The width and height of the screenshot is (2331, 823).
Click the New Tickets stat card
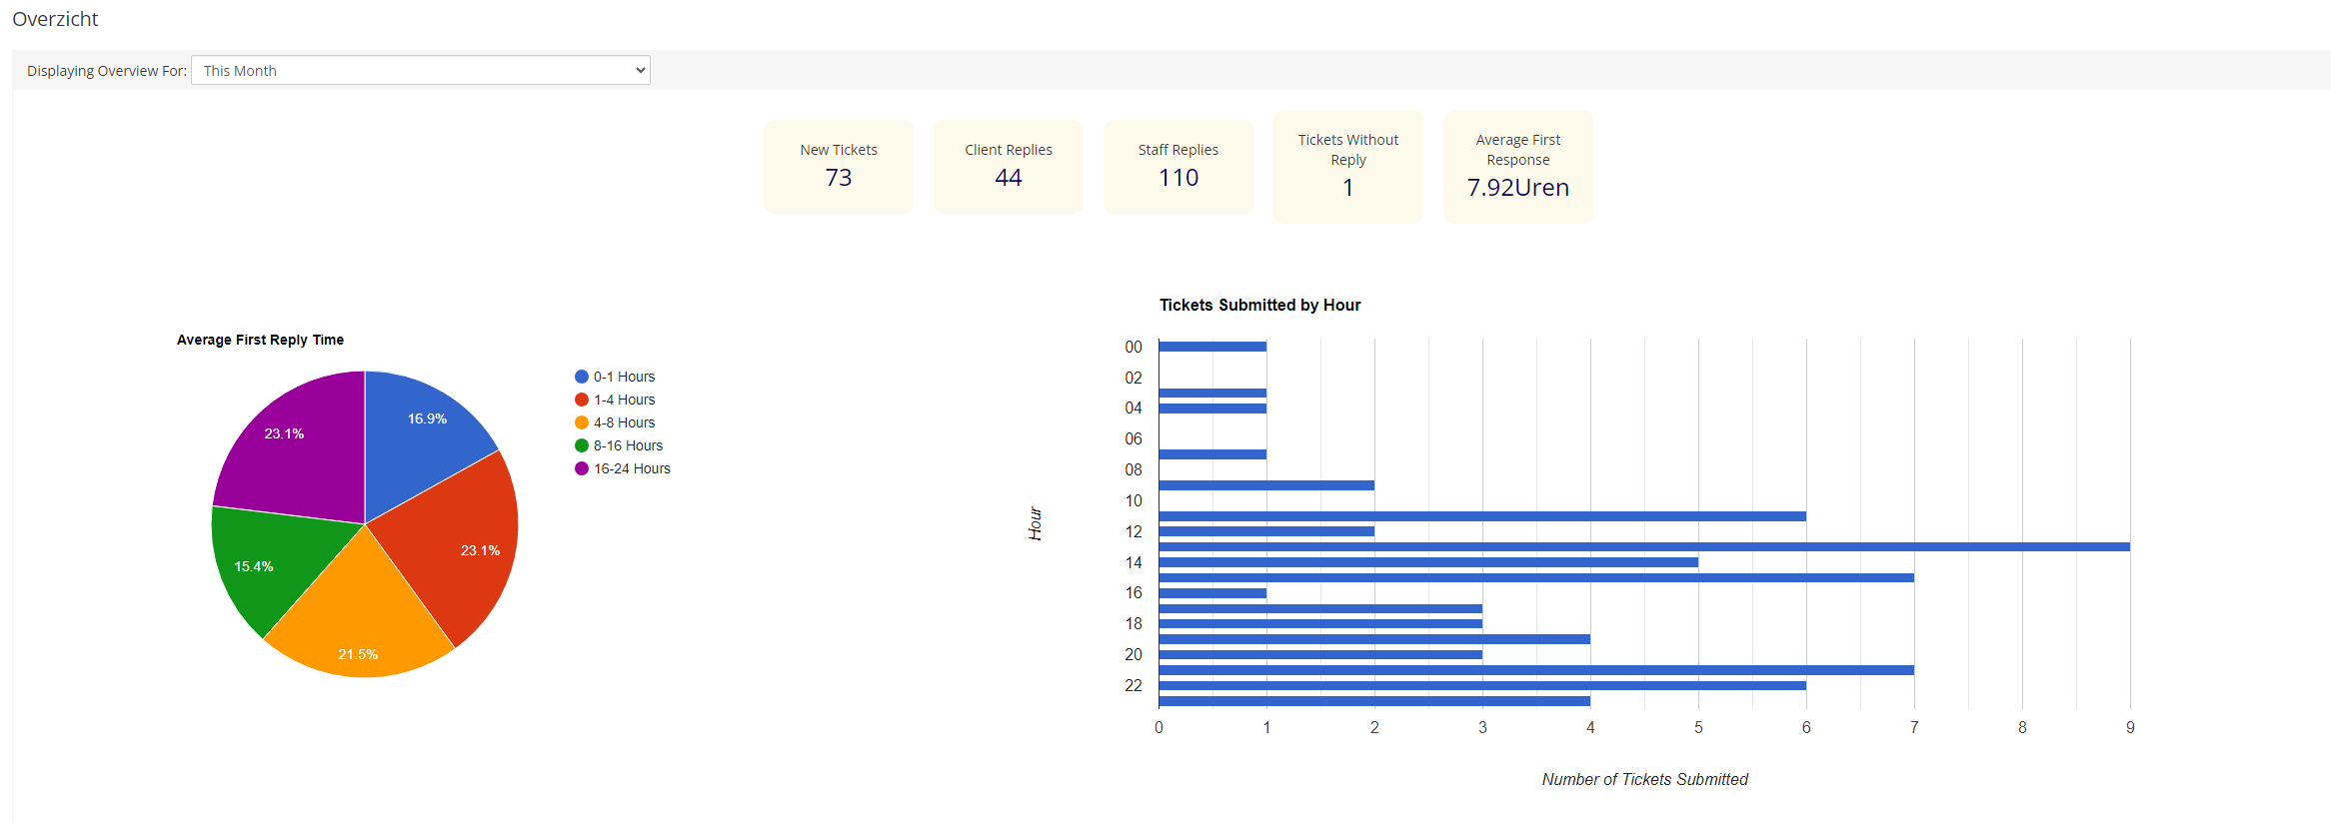click(x=838, y=166)
